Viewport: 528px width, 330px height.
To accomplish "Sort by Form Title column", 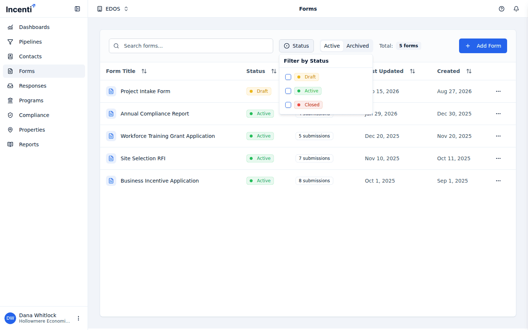I will tap(144, 71).
